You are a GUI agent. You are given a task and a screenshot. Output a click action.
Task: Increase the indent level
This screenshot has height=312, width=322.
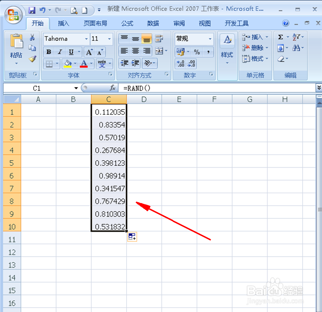click(x=135, y=63)
